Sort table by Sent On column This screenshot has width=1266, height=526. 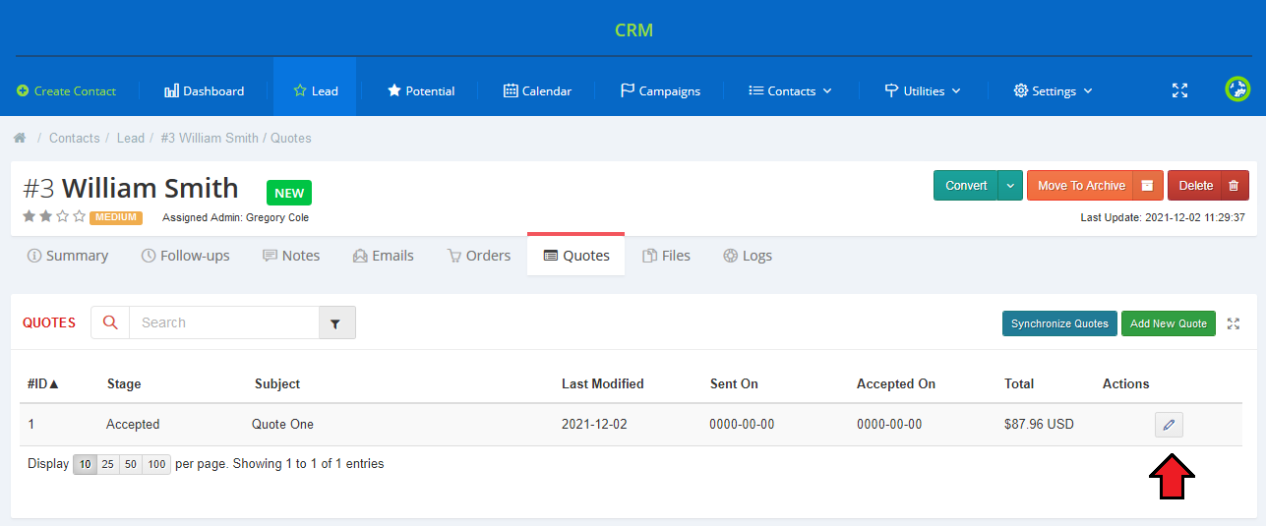(734, 383)
